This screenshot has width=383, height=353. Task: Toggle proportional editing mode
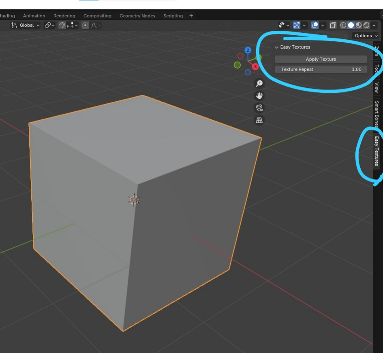point(85,25)
